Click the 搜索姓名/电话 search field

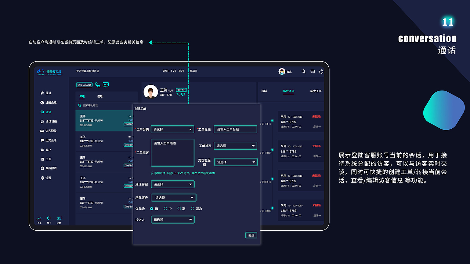(104, 106)
